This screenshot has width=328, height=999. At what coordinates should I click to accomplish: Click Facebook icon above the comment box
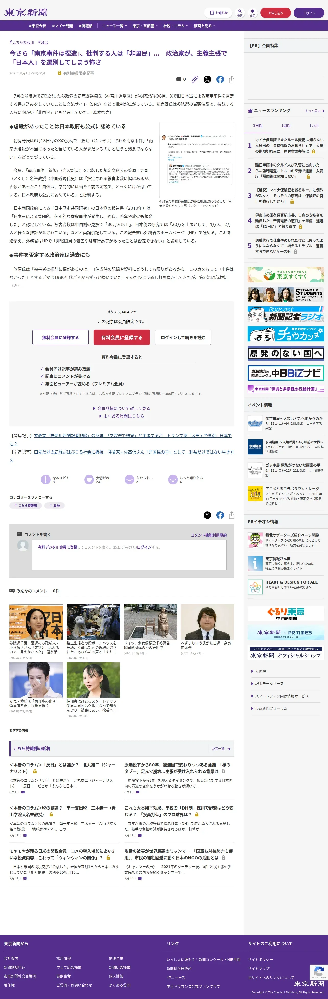220,515
